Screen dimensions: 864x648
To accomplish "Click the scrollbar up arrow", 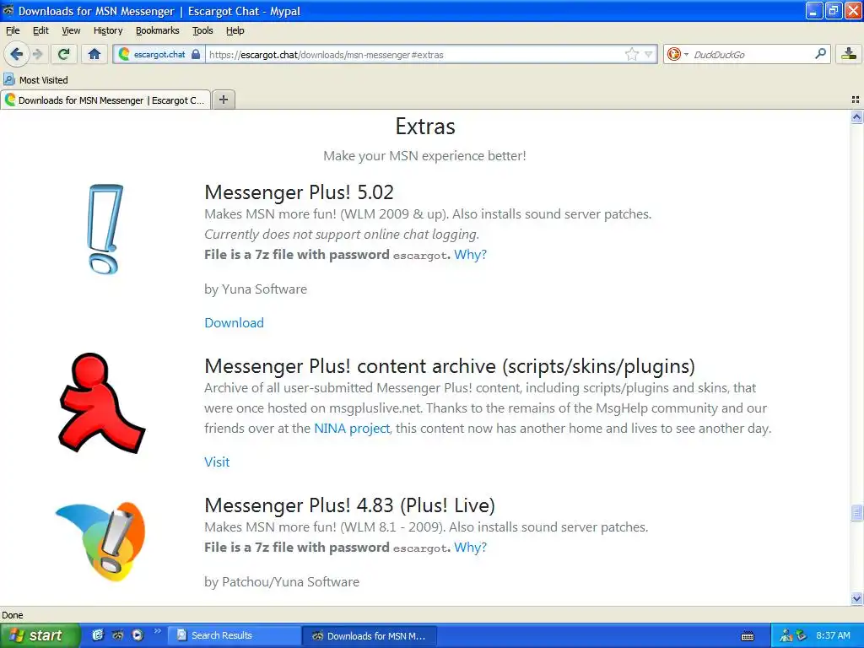I will (856, 116).
